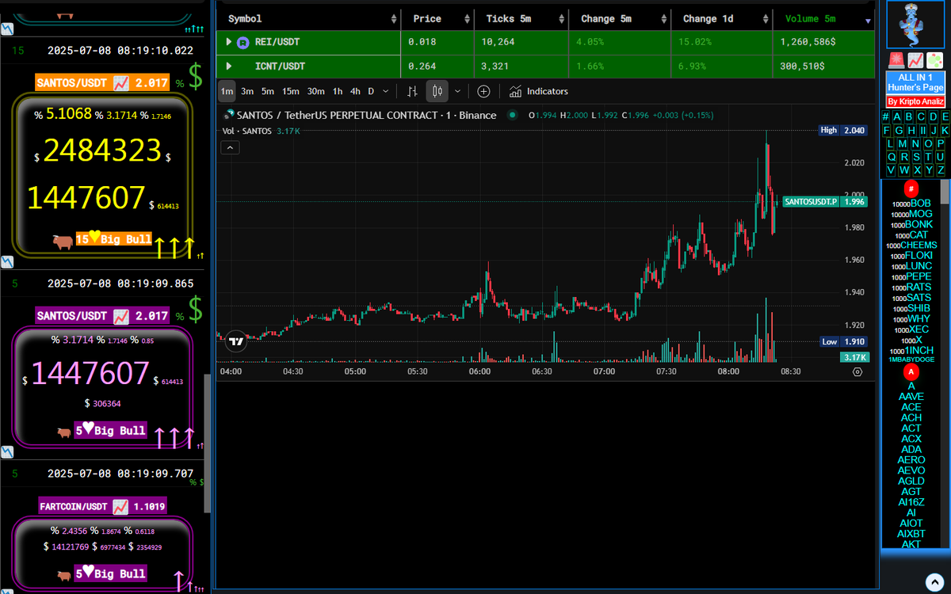Filter coins by letter F
Viewport: 951px width, 594px height.
tap(887, 130)
